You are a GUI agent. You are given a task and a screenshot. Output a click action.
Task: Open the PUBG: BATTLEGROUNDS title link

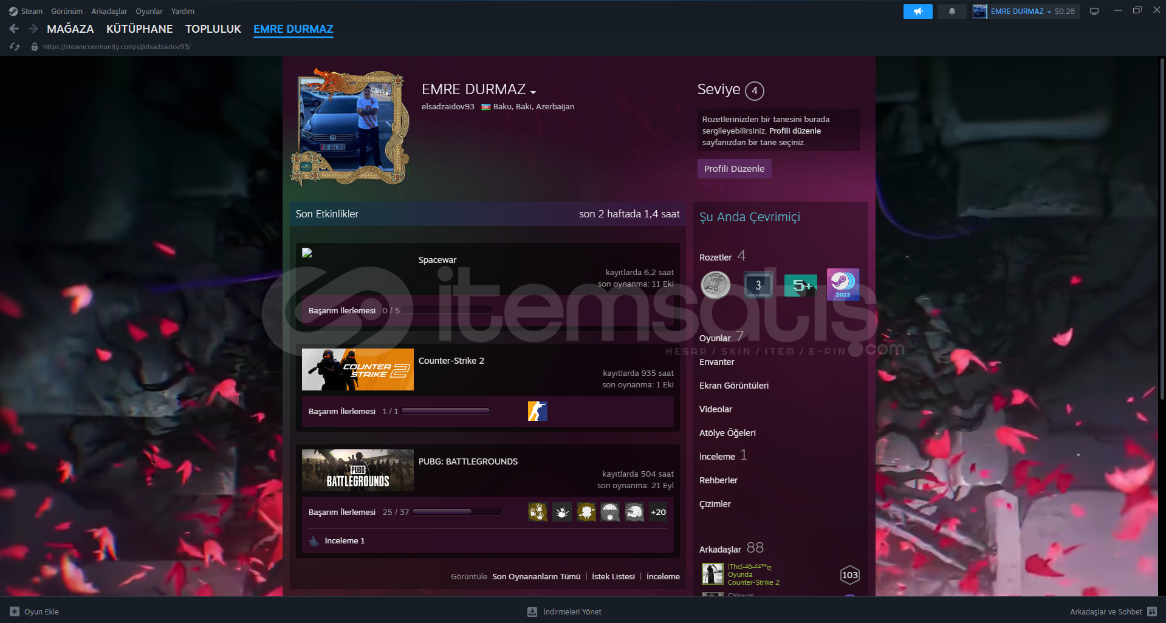(468, 461)
